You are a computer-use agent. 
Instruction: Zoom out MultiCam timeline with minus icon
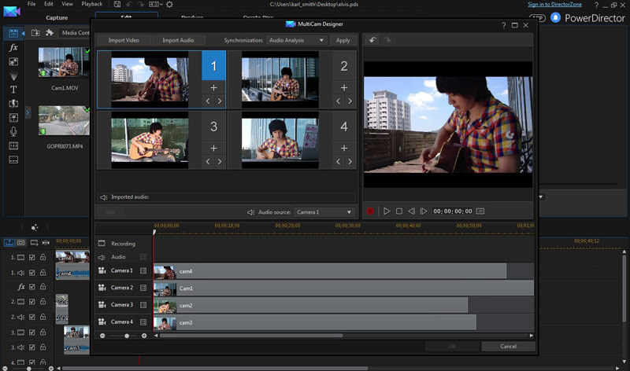click(x=102, y=336)
